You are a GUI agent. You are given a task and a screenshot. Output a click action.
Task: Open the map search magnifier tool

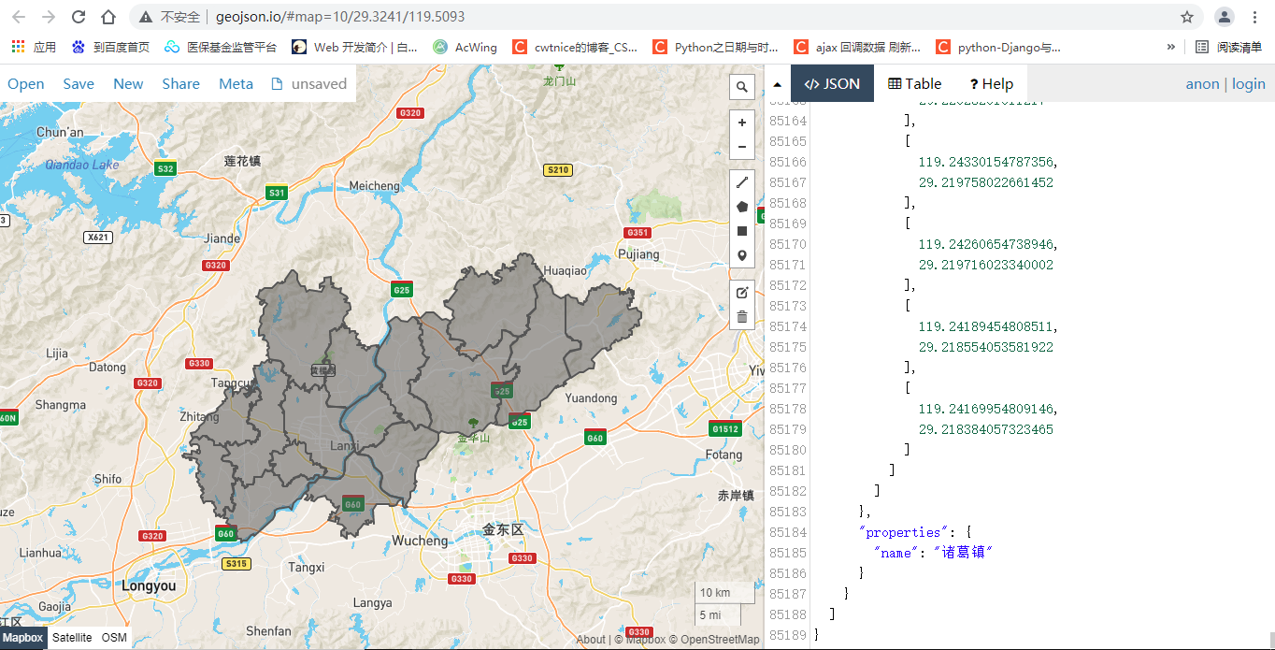742,87
